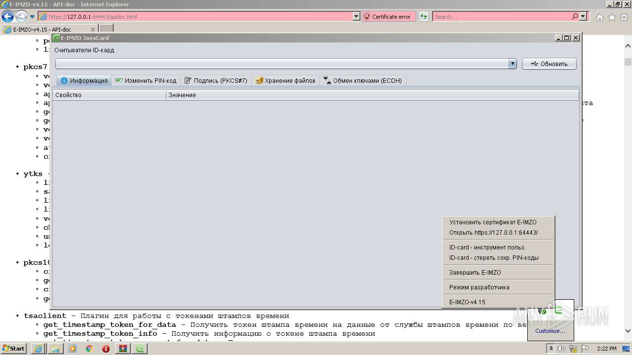Click the WinRAR taskbar icon
This screenshot has width=632, height=355.
coord(123,349)
